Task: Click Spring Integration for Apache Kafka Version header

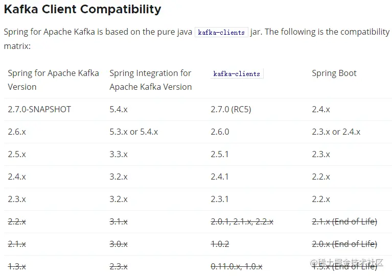Action: coord(150,80)
